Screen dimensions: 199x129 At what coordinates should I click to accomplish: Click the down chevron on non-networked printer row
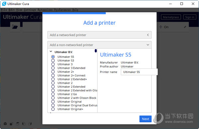click(x=148, y=45)
